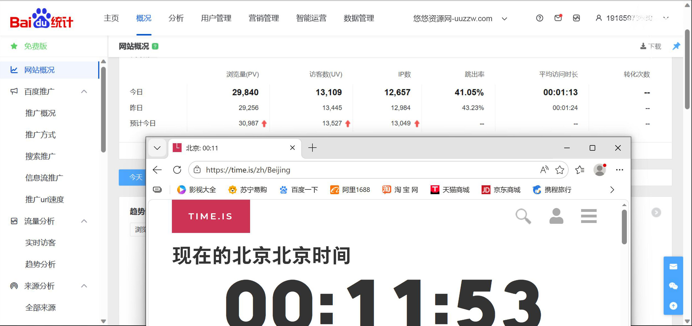This screenshot has width=692, height=326.
Task: Click the time.is user profile icon
Action: [x=556, y=216]
